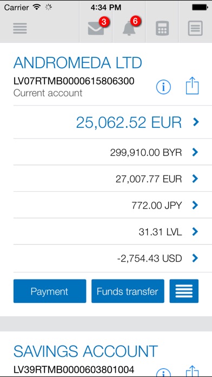Open more actions menu beside Funds transfer

point(184,291)
